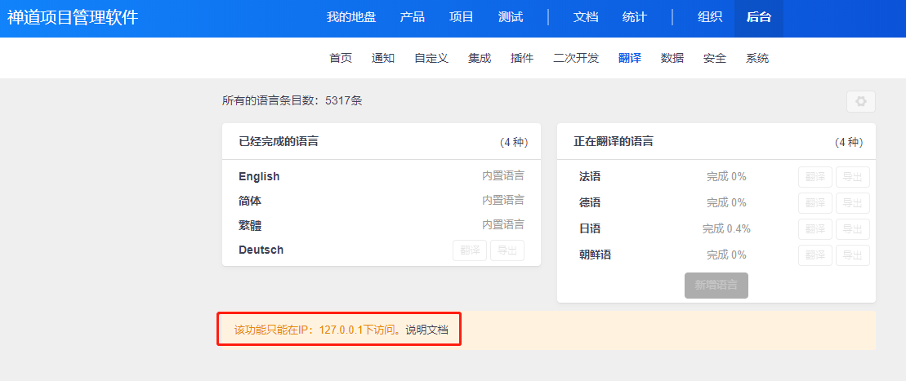
Task: Click 已经完成的语言 panel heading
Action: (x=279, y=141)
